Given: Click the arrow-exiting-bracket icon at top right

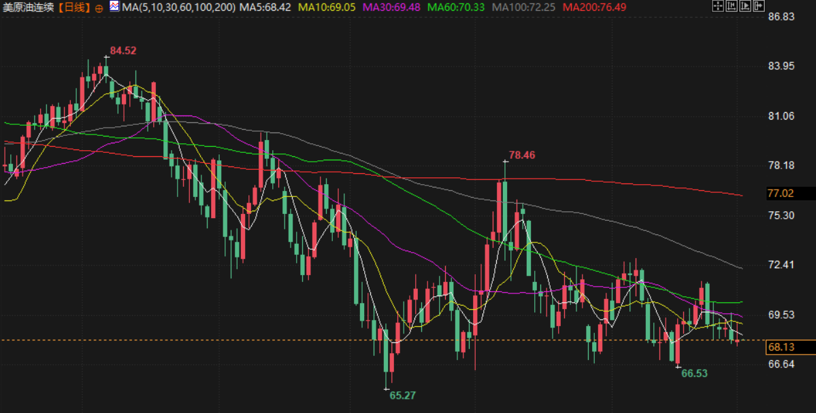Looking at the screenshot, I should point(758,7).
